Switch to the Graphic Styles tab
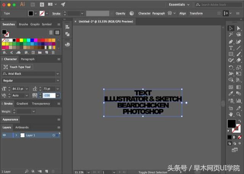This screenshot has width=244, height=174. coord(35,24)
